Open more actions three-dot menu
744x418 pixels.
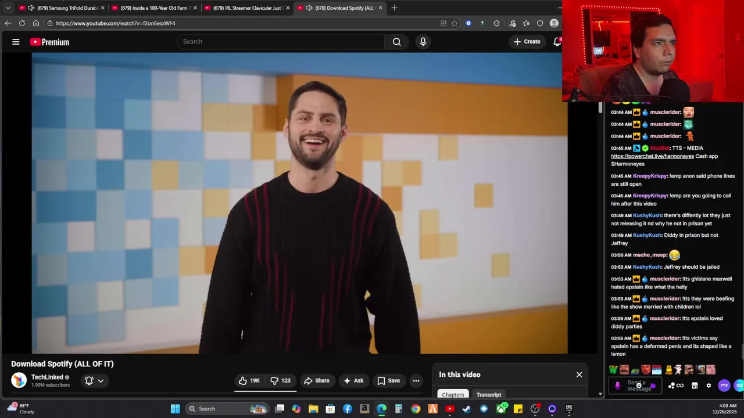pos(416,381)
